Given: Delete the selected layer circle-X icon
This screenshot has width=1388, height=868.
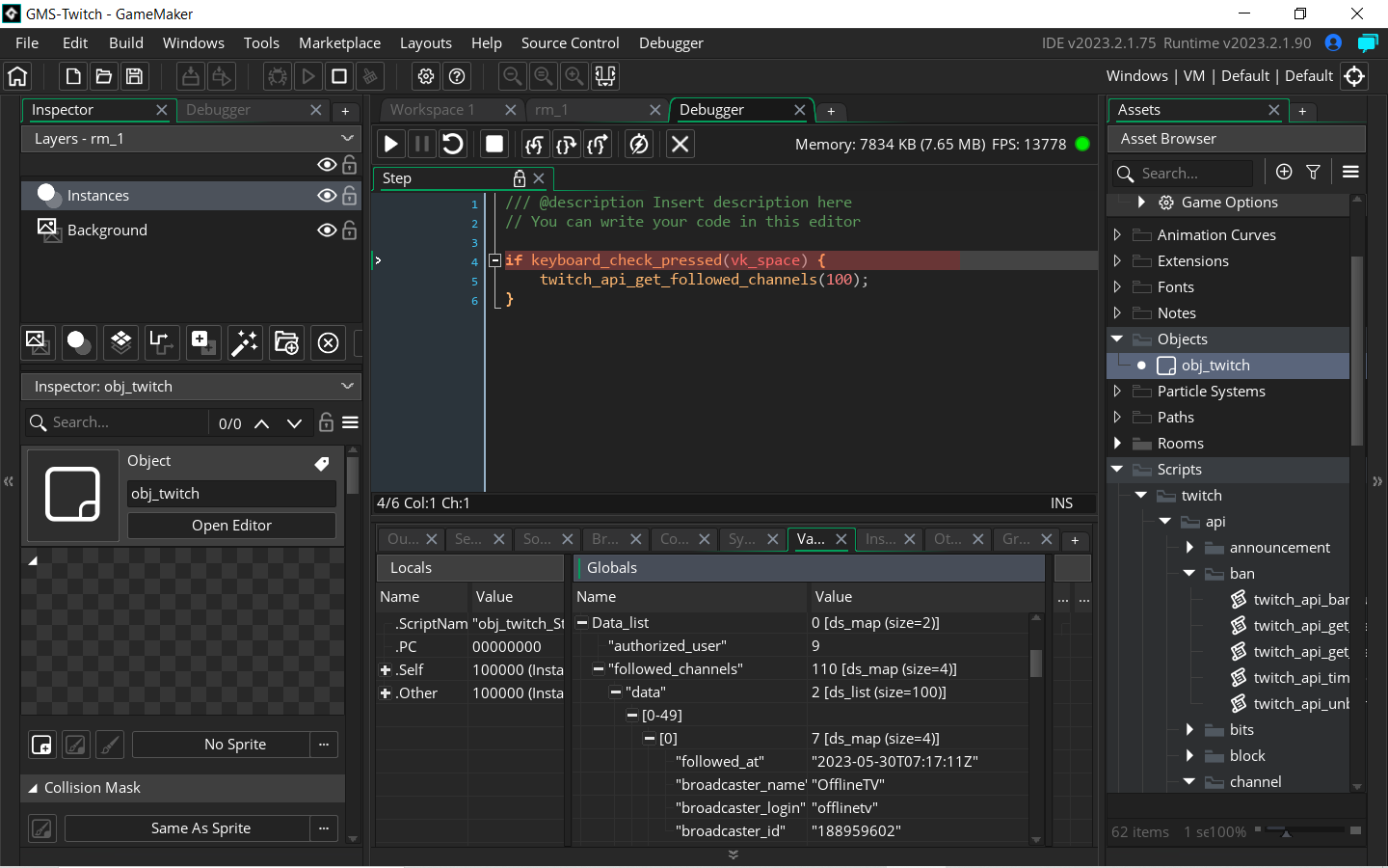Looking at the screenshot, I should click(x=328, y=342).
